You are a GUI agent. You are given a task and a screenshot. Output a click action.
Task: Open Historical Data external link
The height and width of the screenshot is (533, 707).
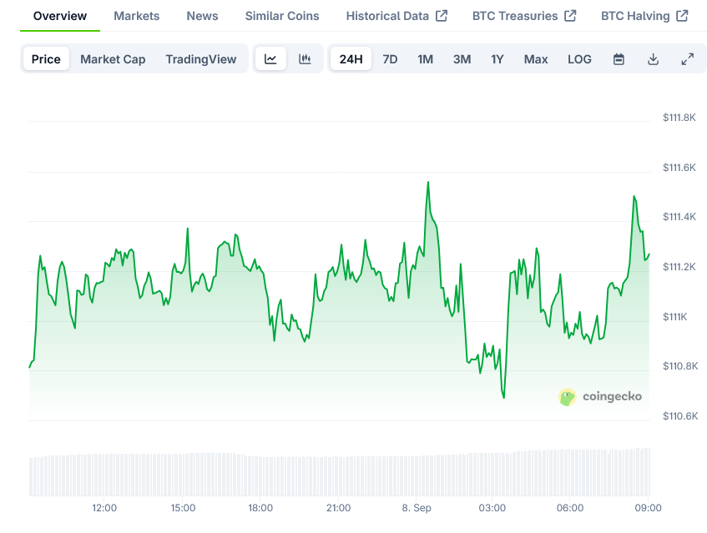pyautogui.click(x=396, y=16)
